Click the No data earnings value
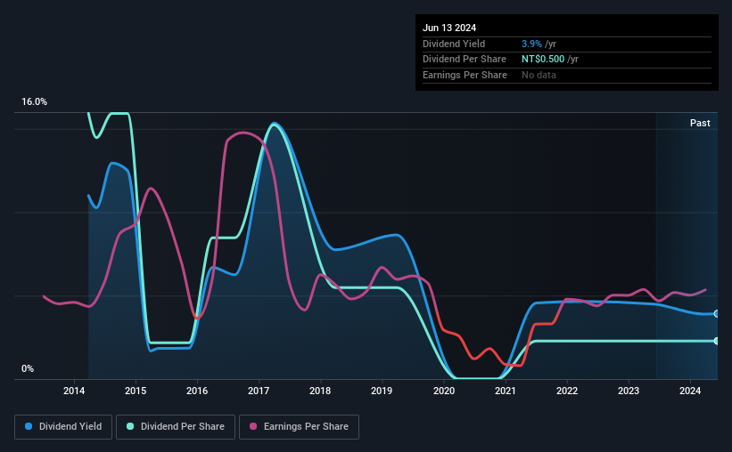Viewport: 732px width, 452px height. click(539, 75)
